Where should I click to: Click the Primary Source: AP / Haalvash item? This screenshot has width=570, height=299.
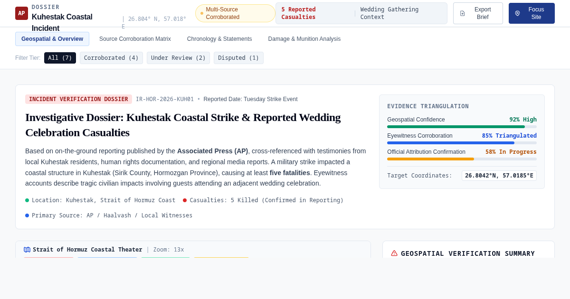coord(109,215)
